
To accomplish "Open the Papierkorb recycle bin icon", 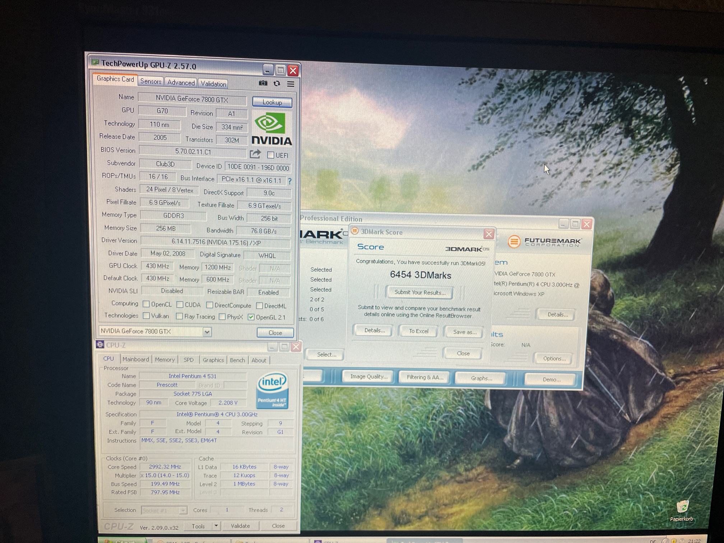I will point(682,511).
